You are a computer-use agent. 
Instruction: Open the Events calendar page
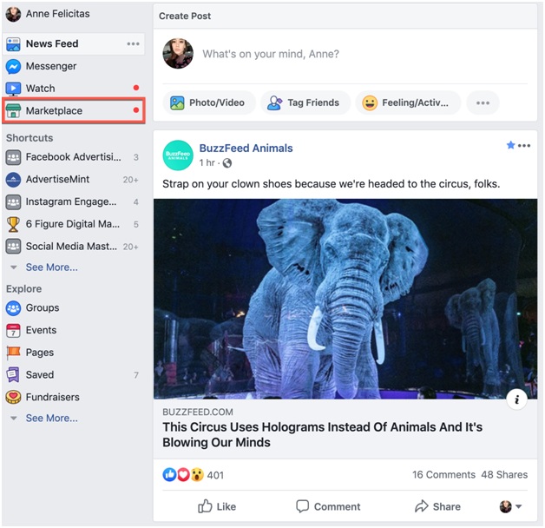[x=41, y=330]
